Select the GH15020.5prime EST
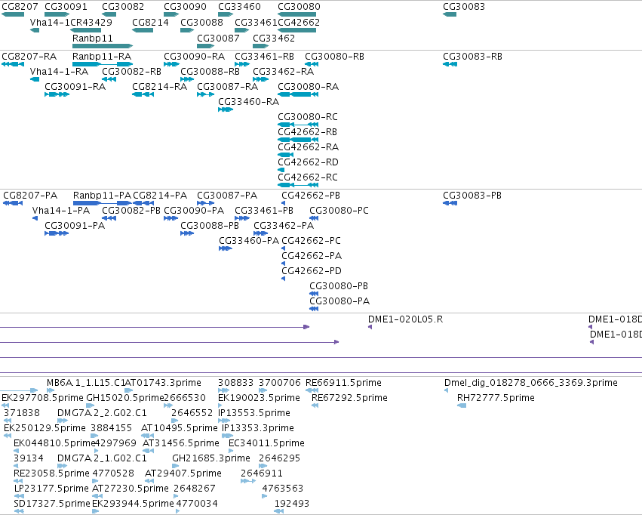The height and width of the screenshot is (515, 642). pos(91,406)
